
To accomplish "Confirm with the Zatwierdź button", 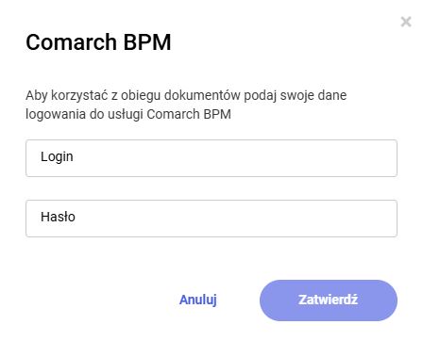I will pos(329,300).
